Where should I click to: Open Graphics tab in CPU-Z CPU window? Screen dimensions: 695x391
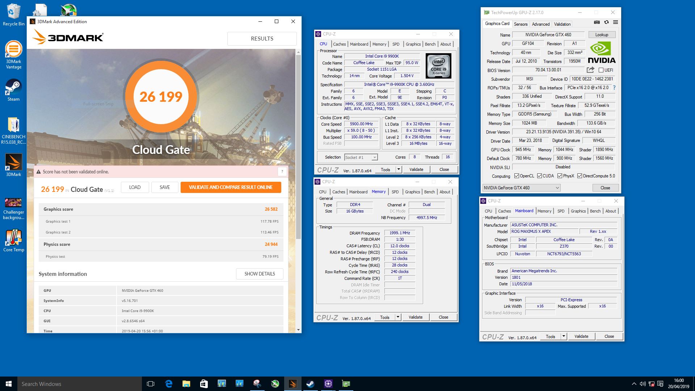[x=413, y=44]
